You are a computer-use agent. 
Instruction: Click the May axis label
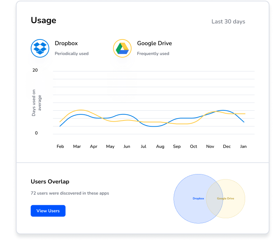[110, 147]
